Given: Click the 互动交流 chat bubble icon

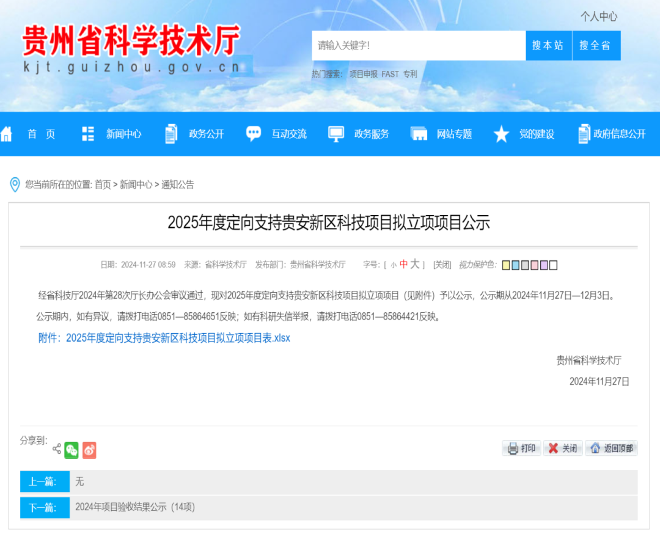Looking at the screenshot, I should [x=253, y=133].
